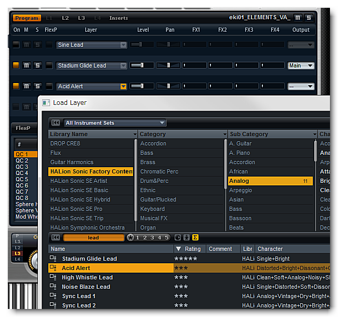Click the layer icon beside High Whistle Lead
The width and height of the screenshot is (344, 323).
(x=53, y=277)
